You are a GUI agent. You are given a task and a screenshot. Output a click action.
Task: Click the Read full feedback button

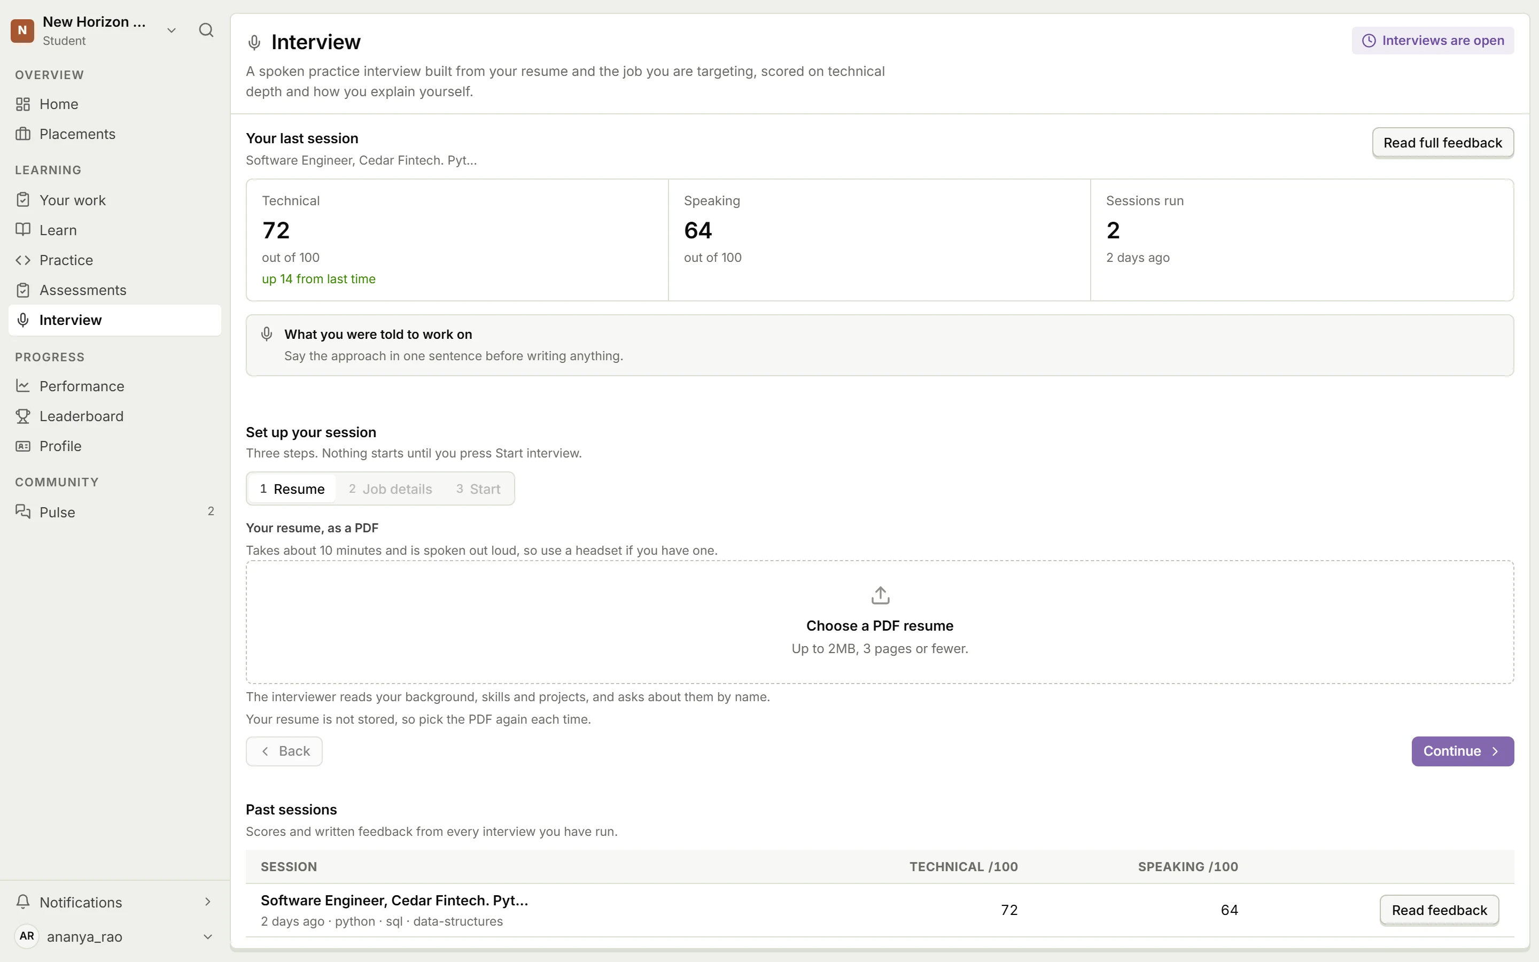pos(1442,143)
